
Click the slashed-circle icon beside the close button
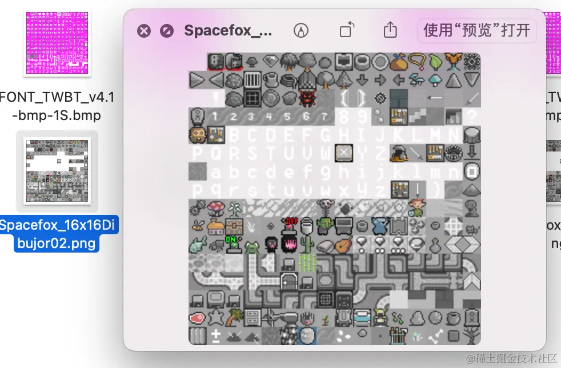[x=167, y=31]
